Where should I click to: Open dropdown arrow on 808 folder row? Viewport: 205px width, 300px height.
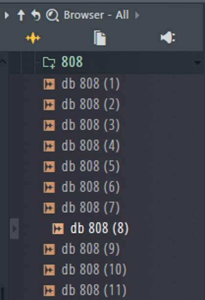coord(197,63)
